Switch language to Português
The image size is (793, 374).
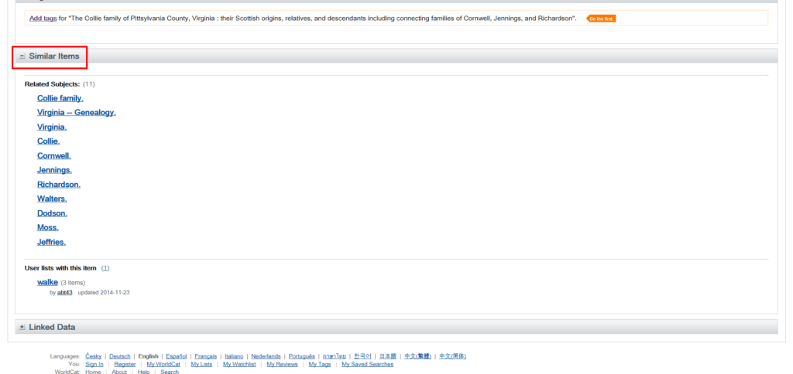(x=302, y=356)
